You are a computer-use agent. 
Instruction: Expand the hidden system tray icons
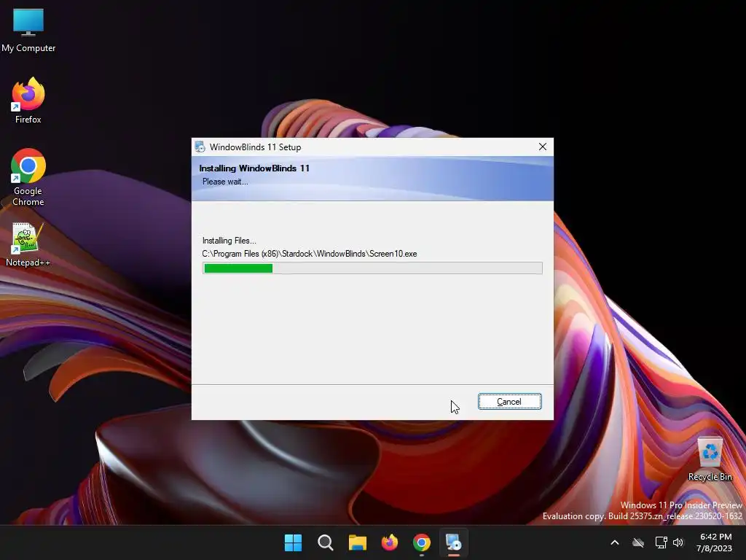615,542
